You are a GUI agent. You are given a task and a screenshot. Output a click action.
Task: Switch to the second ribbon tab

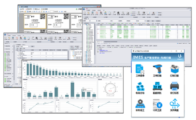click(94, 10)
